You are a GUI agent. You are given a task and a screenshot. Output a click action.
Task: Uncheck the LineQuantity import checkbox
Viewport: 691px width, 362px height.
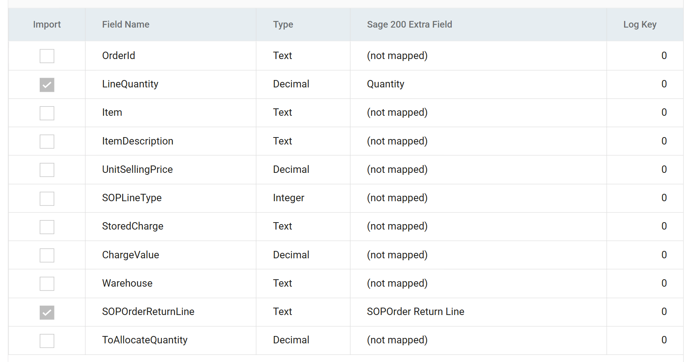[x=47, y=85]
